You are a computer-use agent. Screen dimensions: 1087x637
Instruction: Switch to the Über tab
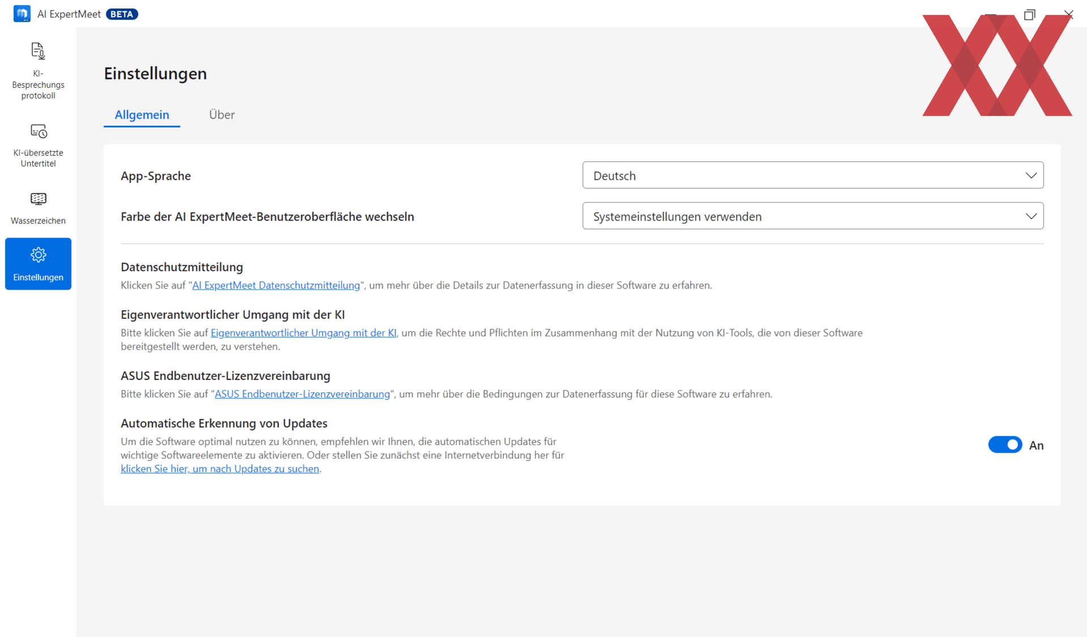tap(221, 115)
